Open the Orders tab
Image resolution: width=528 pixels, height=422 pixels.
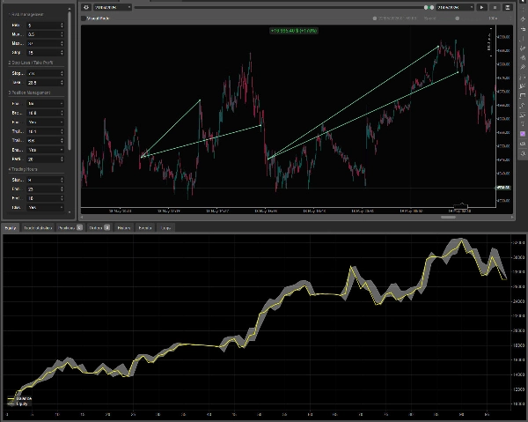[x=99, y=228]
